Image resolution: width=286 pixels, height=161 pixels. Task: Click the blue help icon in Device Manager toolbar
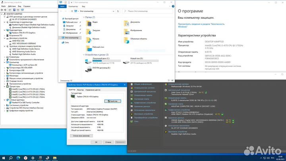click(14, 10)
